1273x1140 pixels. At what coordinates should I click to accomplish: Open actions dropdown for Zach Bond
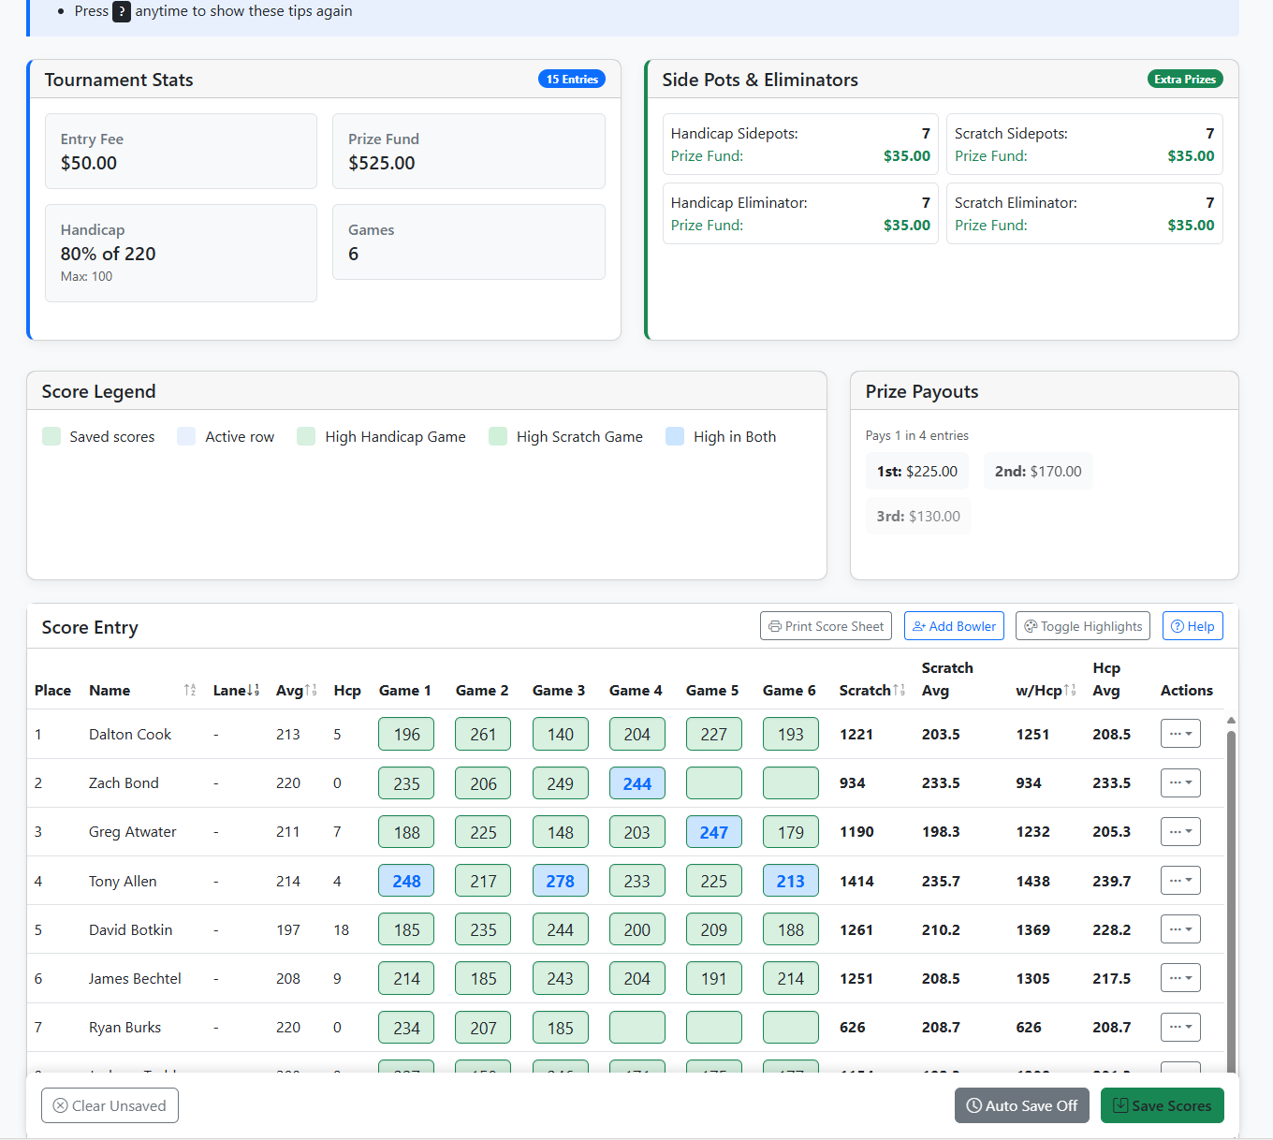[x=1180, y=782]
